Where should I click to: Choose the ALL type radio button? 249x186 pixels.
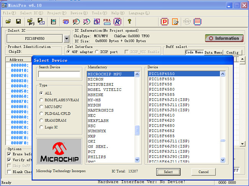tap(41, 93)
